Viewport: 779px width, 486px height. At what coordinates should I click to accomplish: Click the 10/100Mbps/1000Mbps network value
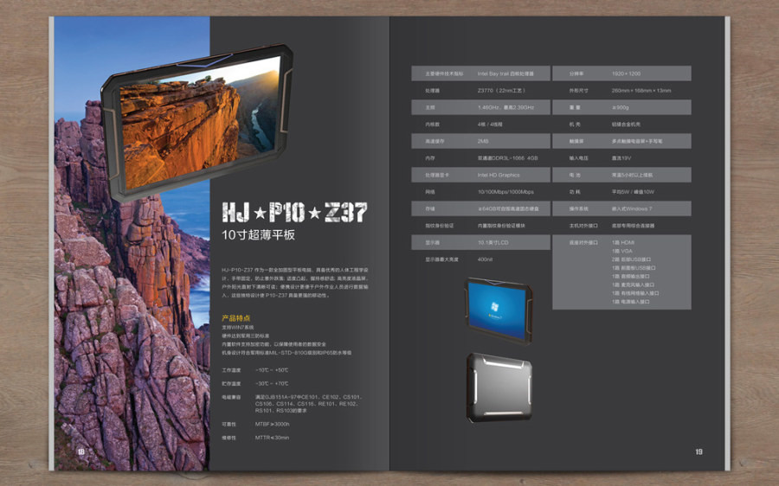[505, 191]
